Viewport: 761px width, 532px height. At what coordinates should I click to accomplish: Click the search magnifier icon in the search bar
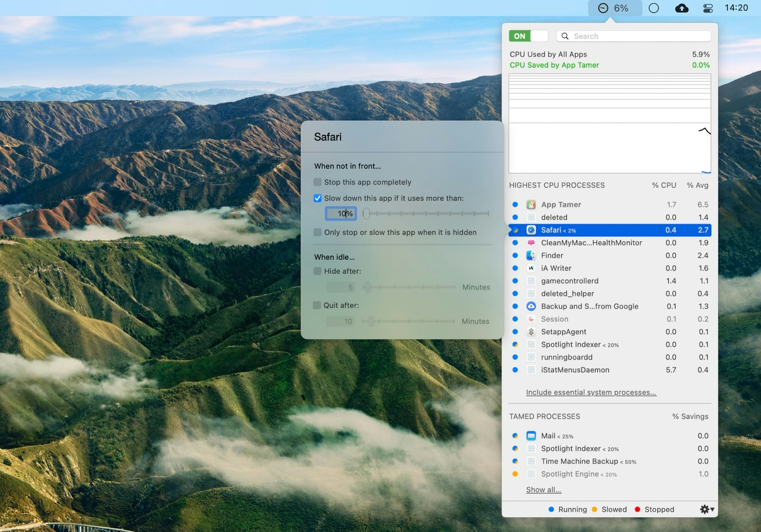565,36
